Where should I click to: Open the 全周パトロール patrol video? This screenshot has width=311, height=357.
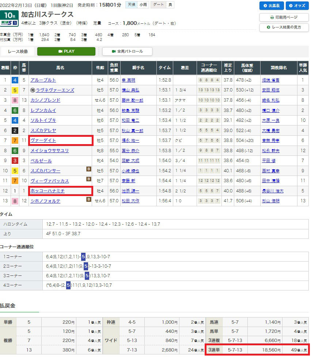coord(127,52)
